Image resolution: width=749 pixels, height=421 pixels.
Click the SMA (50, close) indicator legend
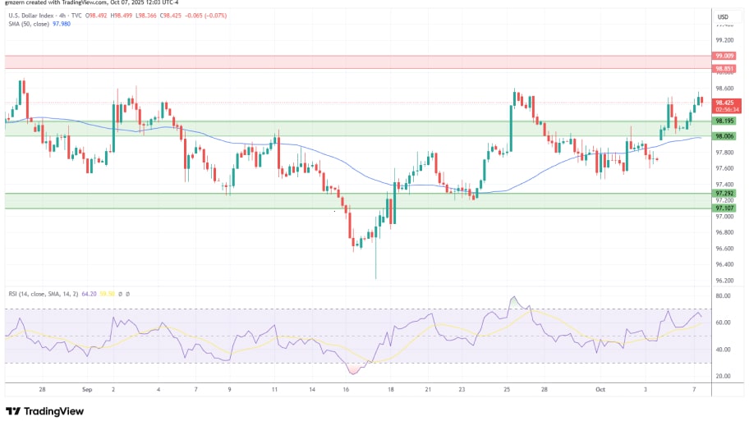click(x=28, y=25)
